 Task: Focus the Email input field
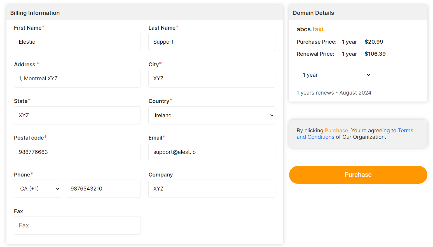pyautogui.click(x=212, y=152)
